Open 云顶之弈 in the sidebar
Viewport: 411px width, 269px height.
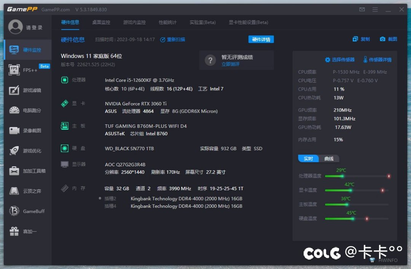point(28,191)
